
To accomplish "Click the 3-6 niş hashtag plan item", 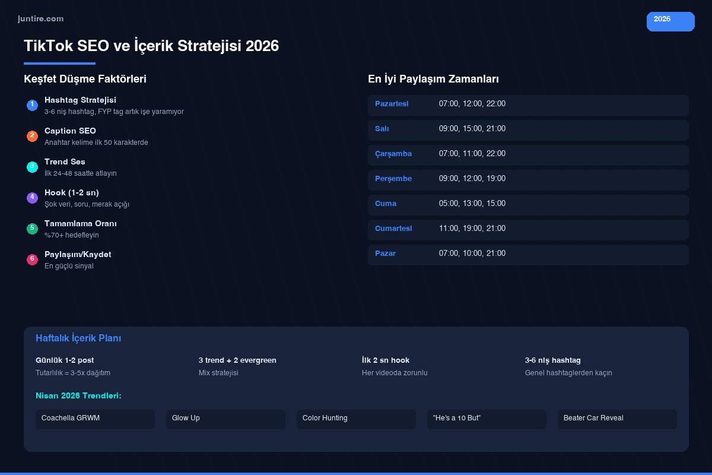I will [553, 360].
